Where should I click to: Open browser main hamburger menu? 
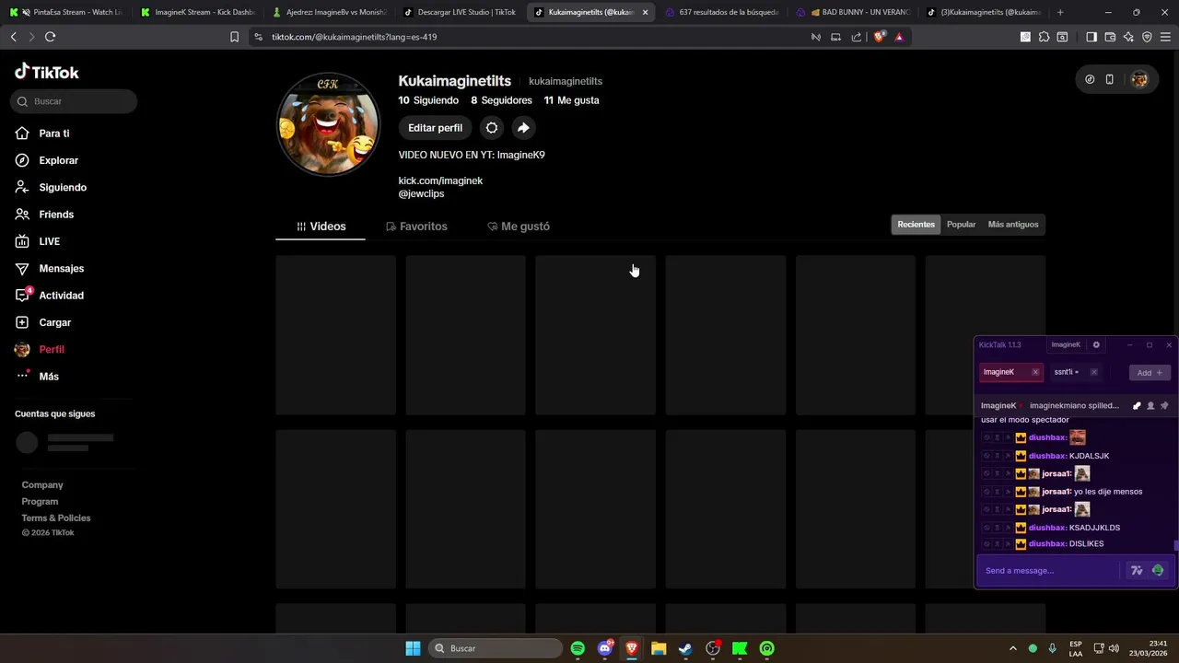[x=1165, y=37]
